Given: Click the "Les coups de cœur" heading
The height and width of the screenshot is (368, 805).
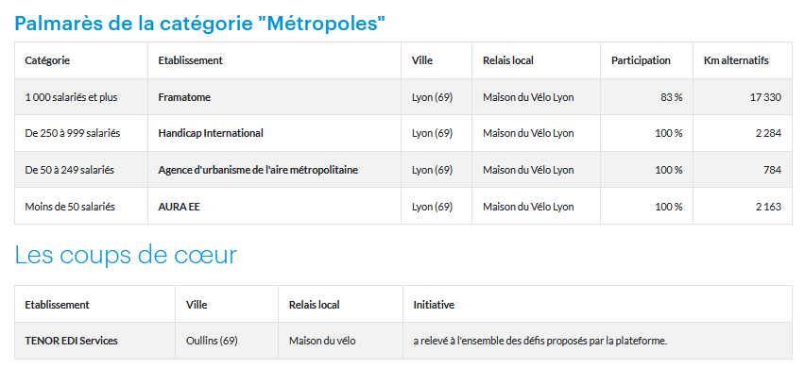Looking at the screenshot, I should (x=126, y=255).
